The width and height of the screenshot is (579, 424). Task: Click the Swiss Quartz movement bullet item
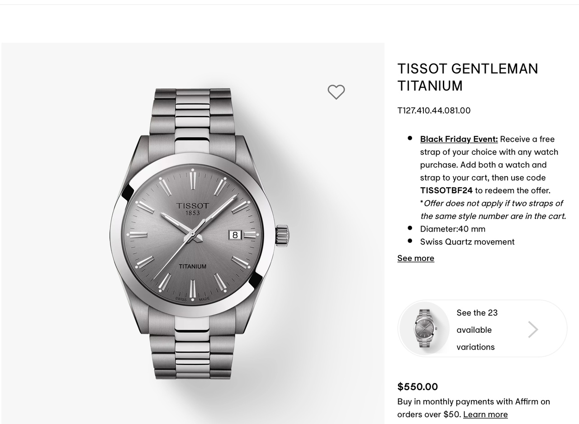click(x=467, y=242)
